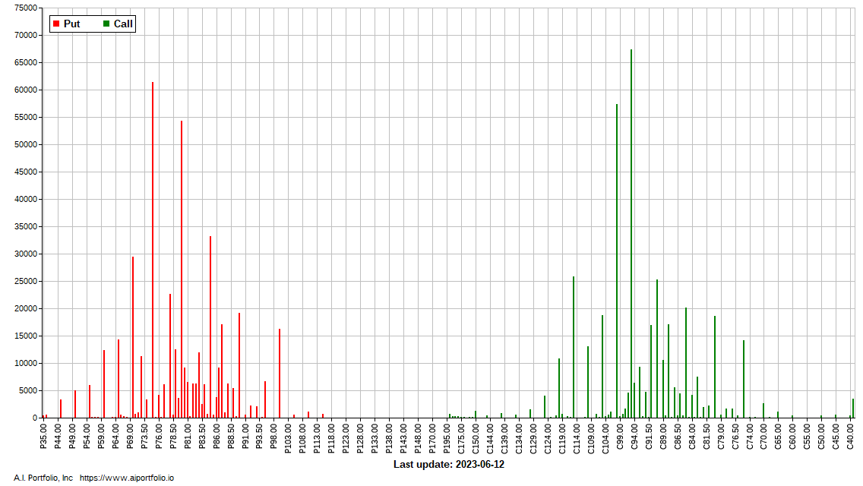This screenshot has height=486, width=863.
Task: Click the Last update: 2023-06-12 caption
Action: click(x=448, y=465)
